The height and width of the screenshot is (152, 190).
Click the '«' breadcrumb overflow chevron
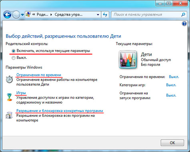click(x=34, y=14)
